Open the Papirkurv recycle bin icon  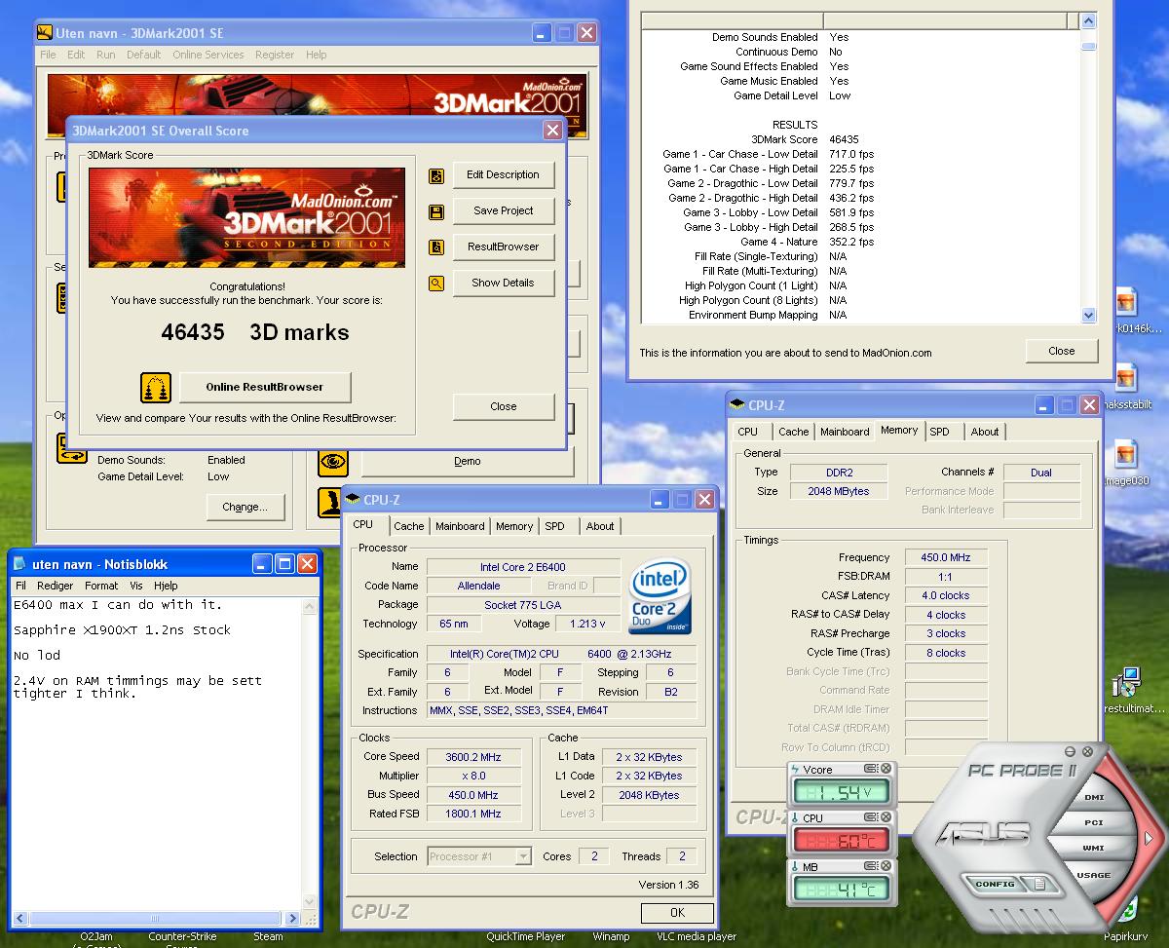tap(1129, 910)
